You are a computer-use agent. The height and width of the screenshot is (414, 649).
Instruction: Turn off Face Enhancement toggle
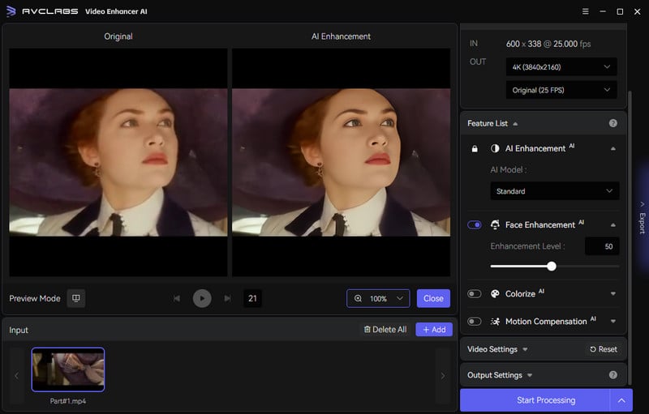(x=475, y=224)
